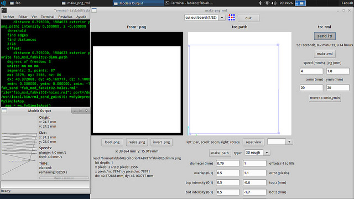
Task: Click the 'make .path' button
Action: click(220, 153)
